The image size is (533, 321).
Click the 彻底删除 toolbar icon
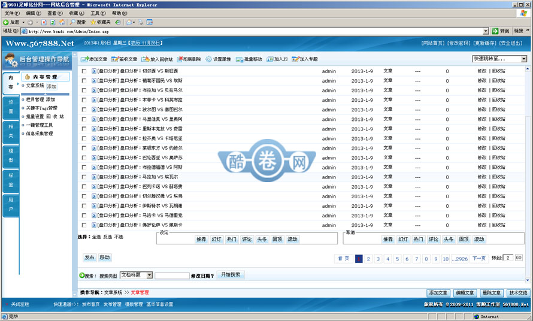[x=180, y=59]
